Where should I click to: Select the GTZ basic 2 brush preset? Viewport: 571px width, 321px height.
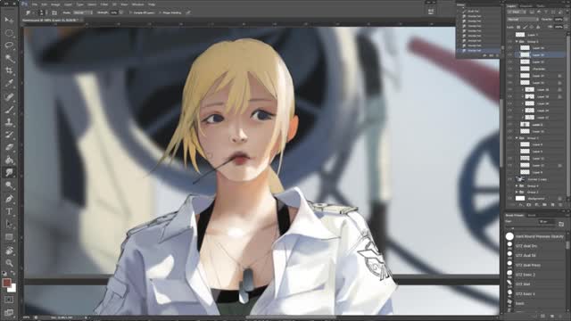(535, 275)
